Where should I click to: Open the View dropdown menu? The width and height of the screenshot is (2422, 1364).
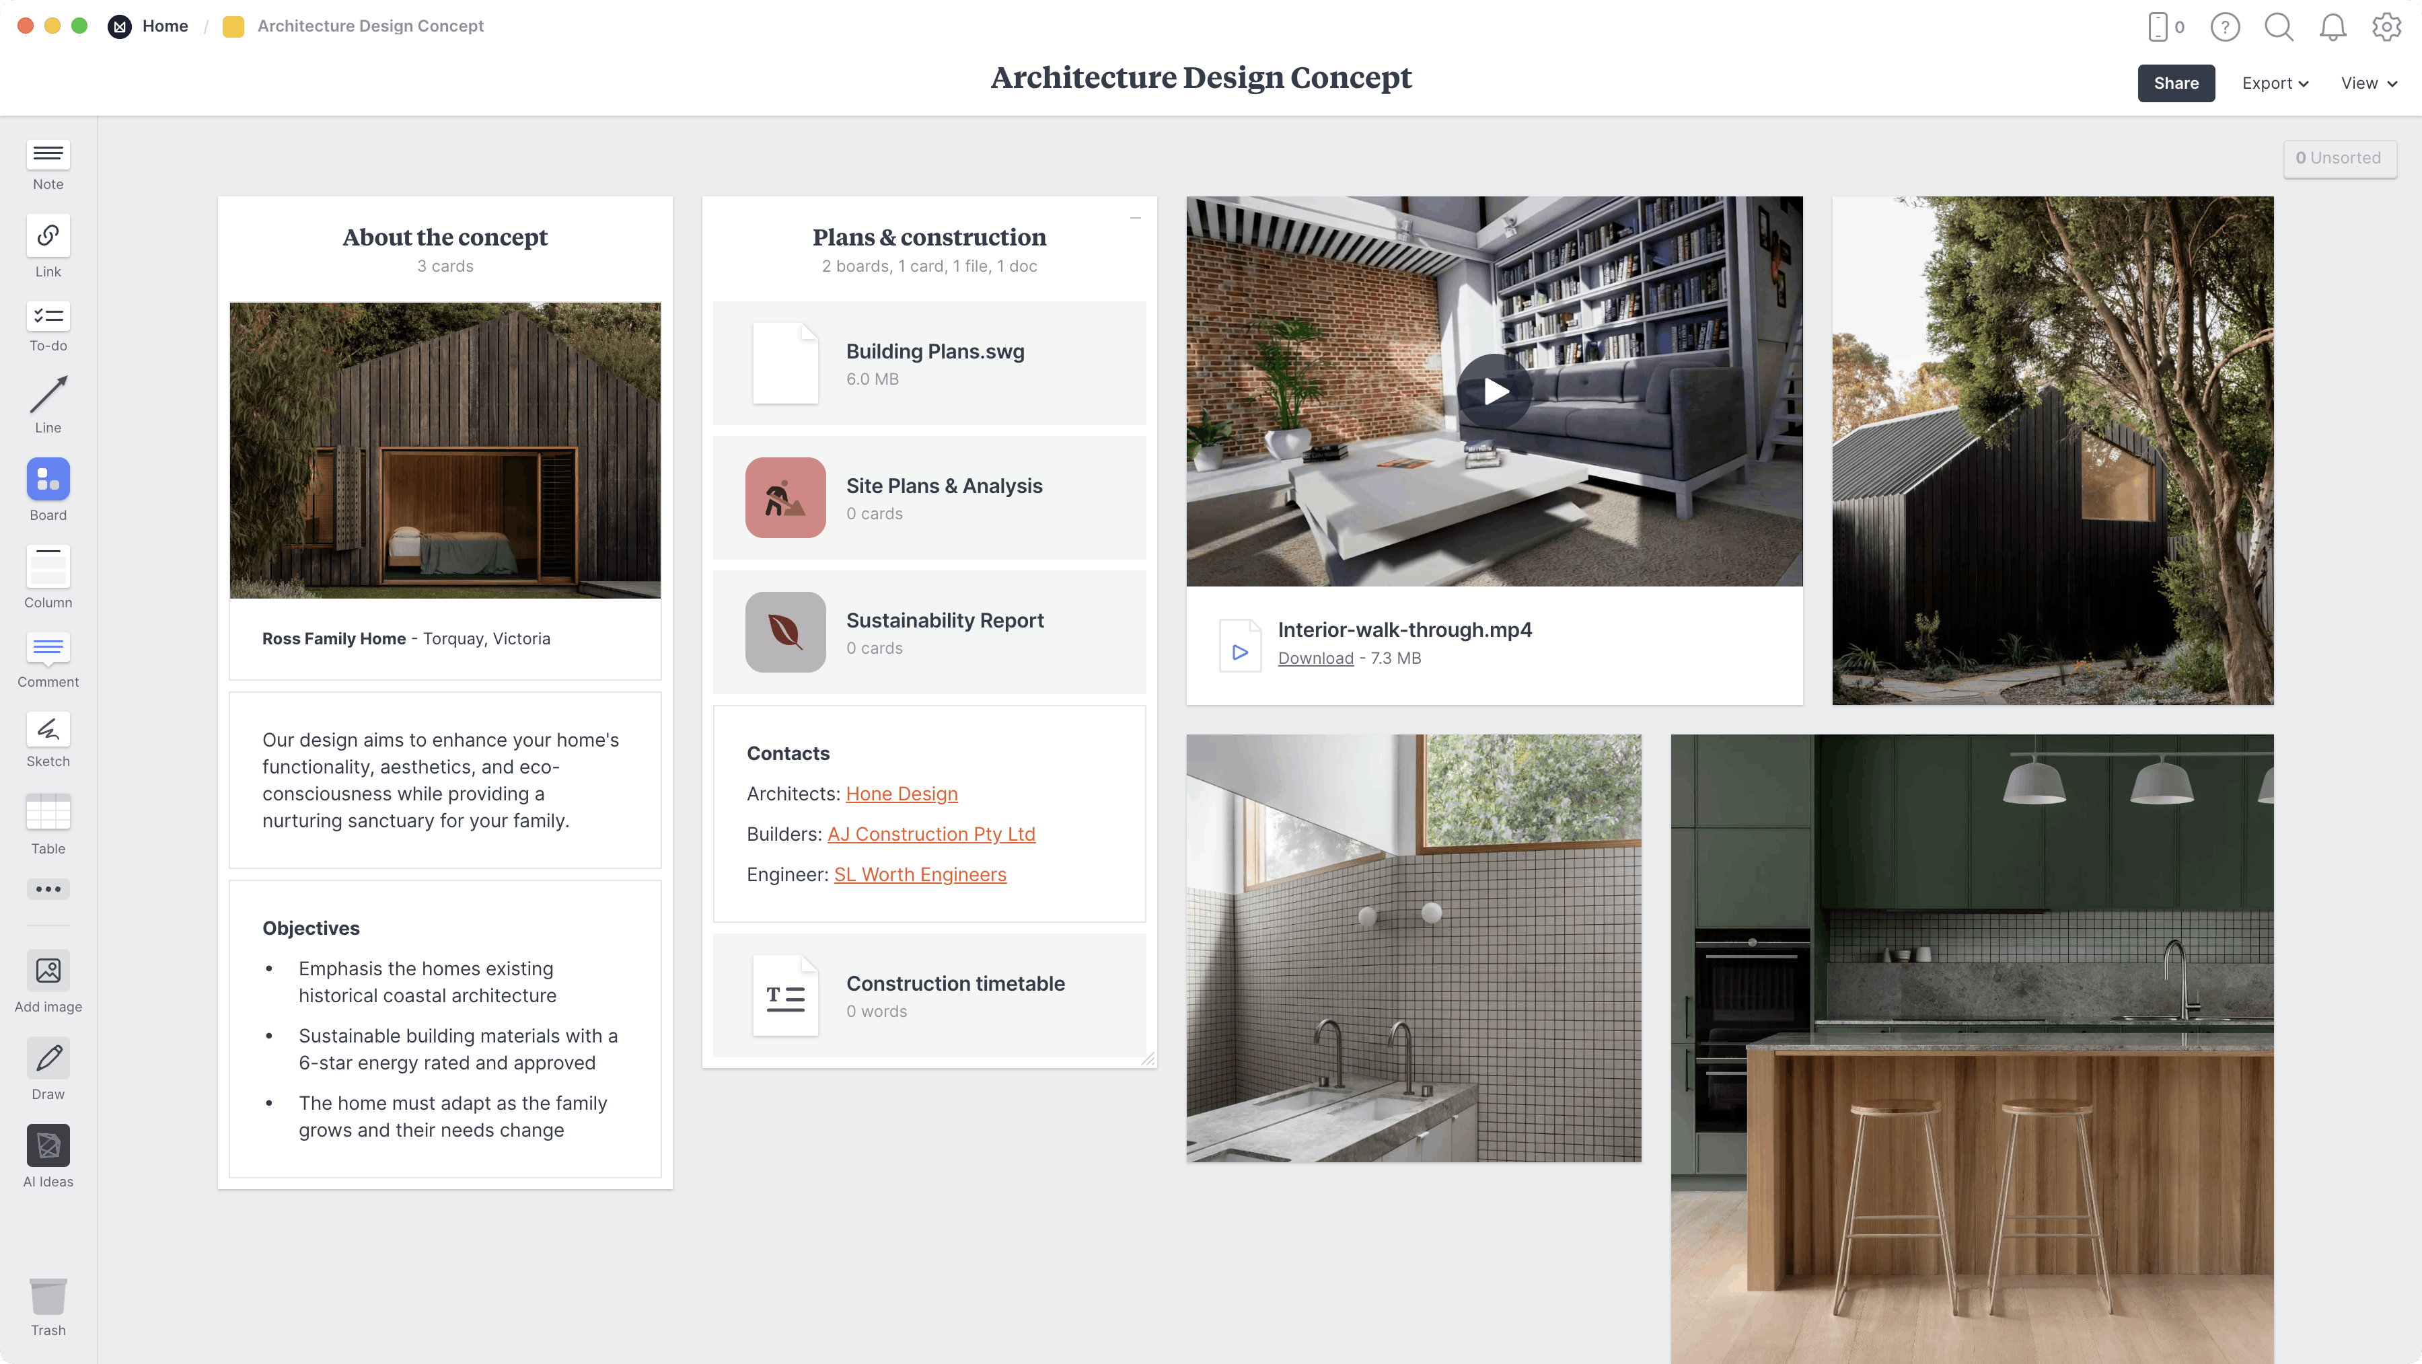coord(2368,83)
